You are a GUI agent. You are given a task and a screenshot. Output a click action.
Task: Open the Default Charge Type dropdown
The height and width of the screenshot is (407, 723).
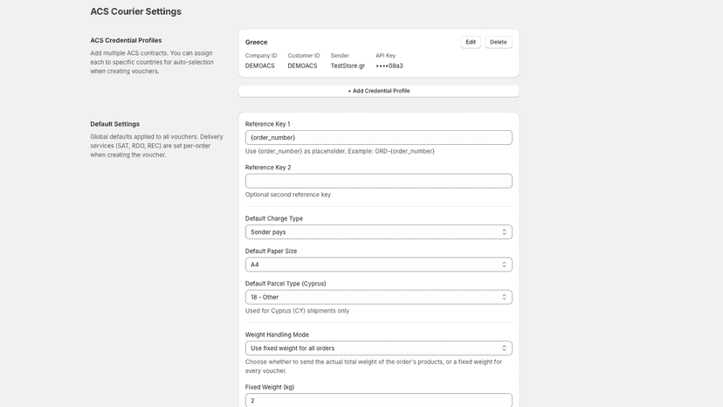(379, 232)
